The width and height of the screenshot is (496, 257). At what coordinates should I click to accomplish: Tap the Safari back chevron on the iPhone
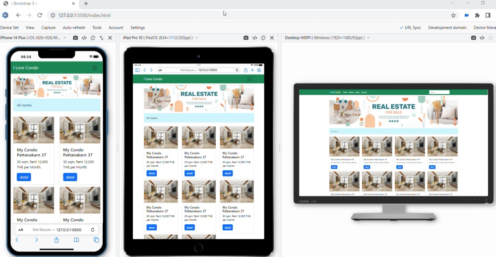coord(17,240)
